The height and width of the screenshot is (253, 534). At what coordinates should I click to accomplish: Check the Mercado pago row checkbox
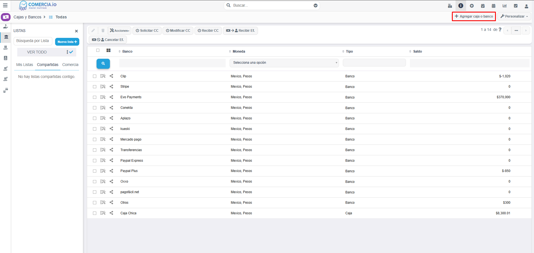tap(95, 139)
